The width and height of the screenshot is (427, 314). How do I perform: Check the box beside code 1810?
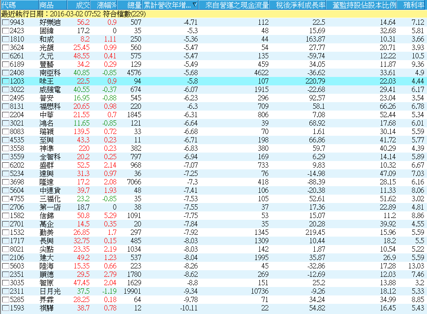click(5, 39)
